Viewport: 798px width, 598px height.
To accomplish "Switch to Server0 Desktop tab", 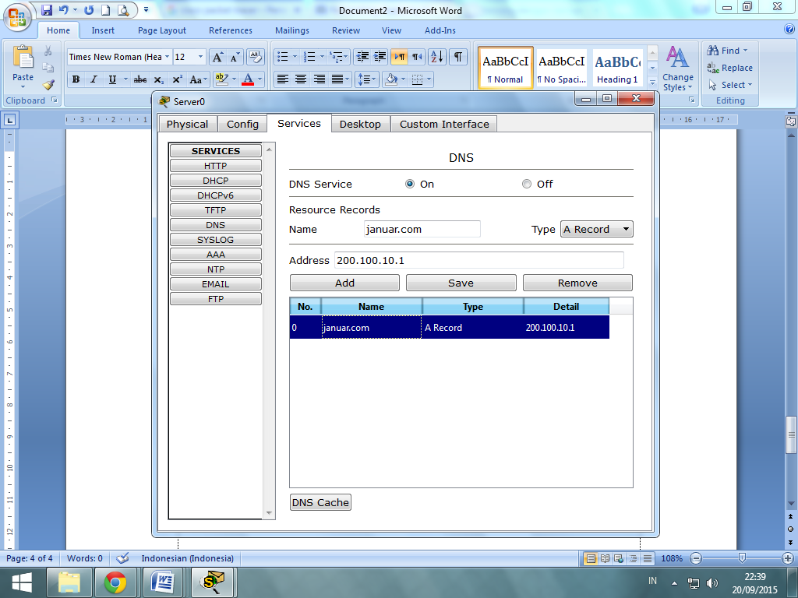I will (360, 124).
